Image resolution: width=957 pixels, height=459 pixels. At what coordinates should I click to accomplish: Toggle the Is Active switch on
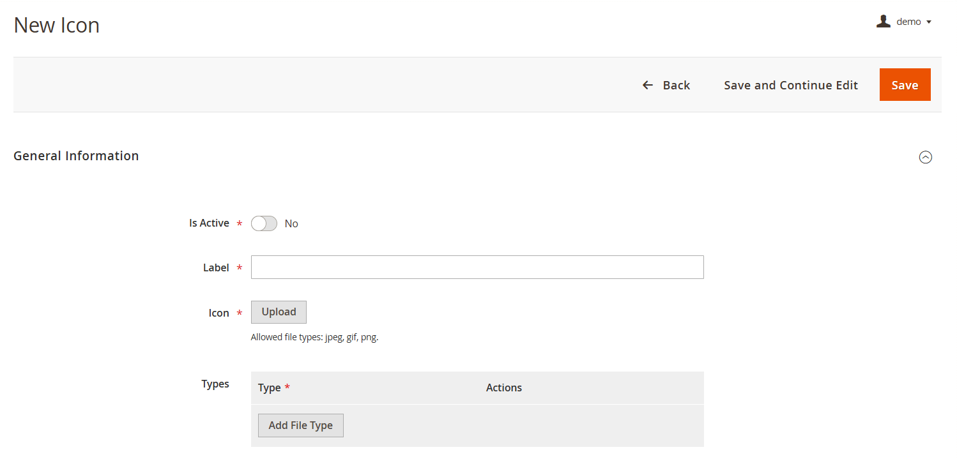pos(264,223)
